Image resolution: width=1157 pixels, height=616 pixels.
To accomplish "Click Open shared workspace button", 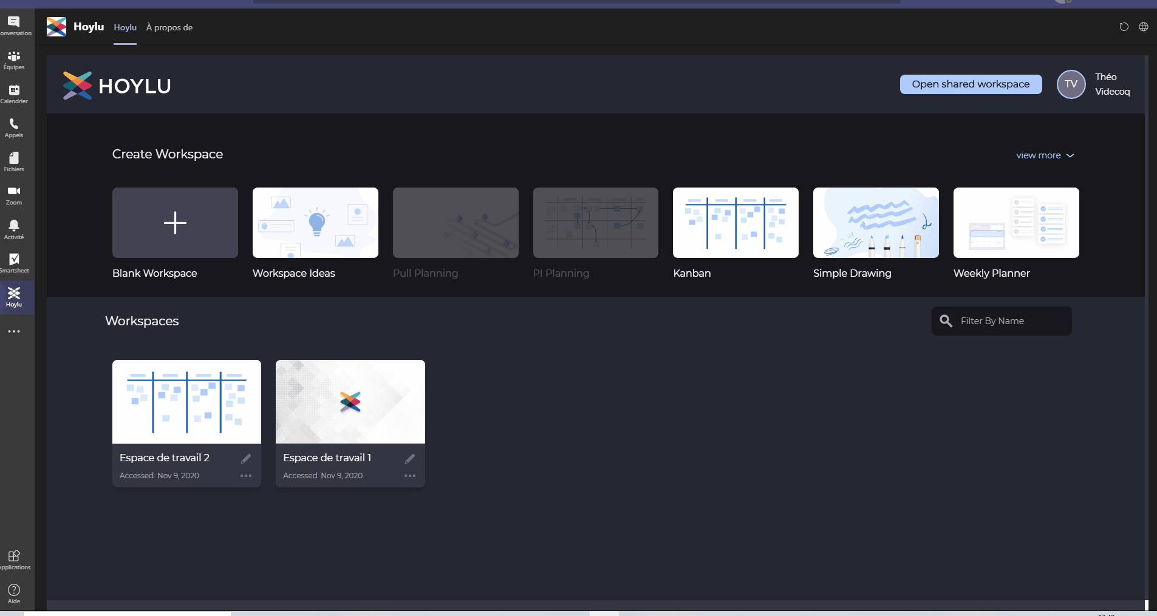I will click(x=971, y=84).
